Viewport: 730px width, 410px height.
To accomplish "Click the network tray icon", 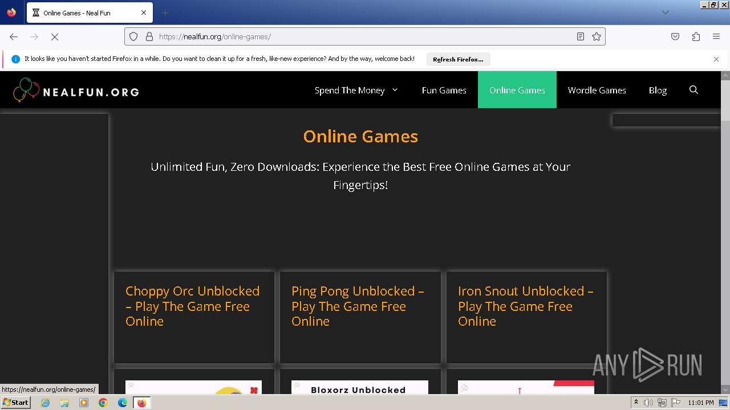I will pyautogui.click(x=662, y=403).
